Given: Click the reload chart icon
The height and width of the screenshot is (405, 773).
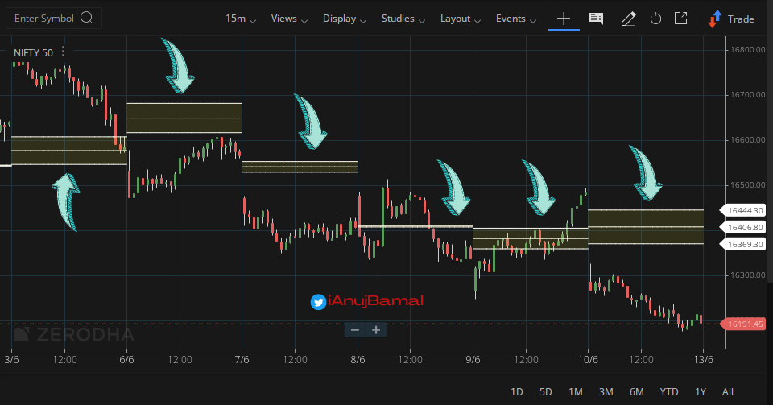Looking at the screenshot, I should (x=655, y=19).
